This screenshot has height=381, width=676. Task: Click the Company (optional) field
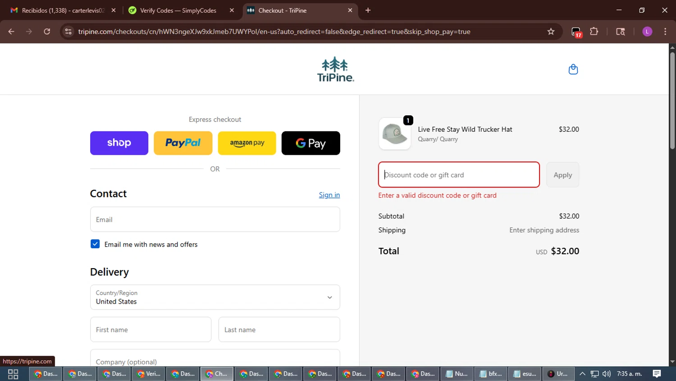click(x=215, y=358)
